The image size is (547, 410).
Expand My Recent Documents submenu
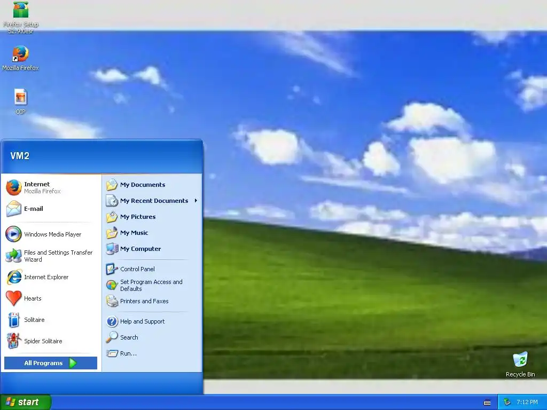152,201
